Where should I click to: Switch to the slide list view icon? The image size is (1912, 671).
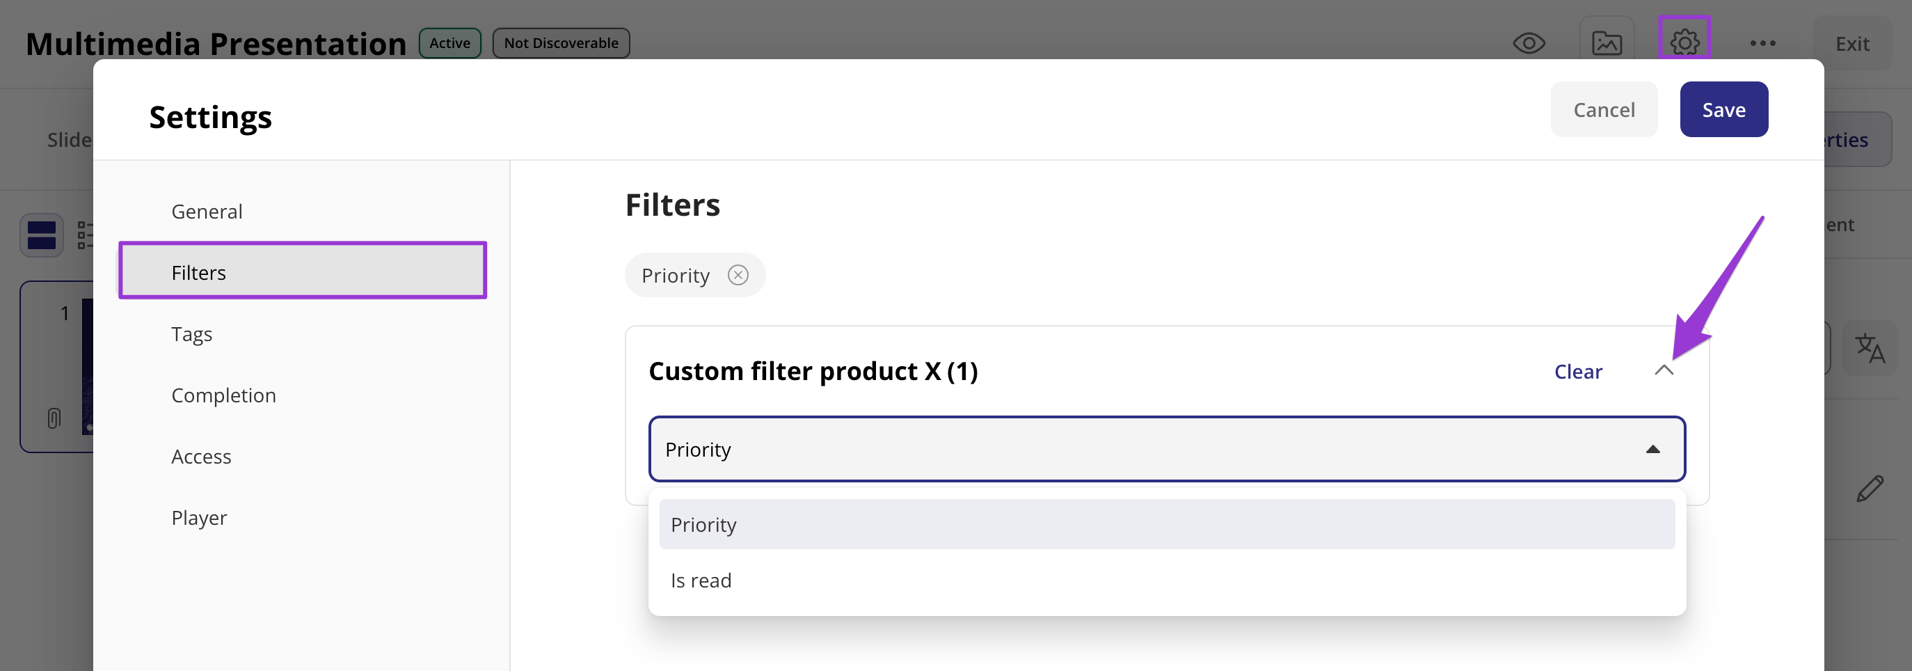pyautogui.click(x=86, y=235)
